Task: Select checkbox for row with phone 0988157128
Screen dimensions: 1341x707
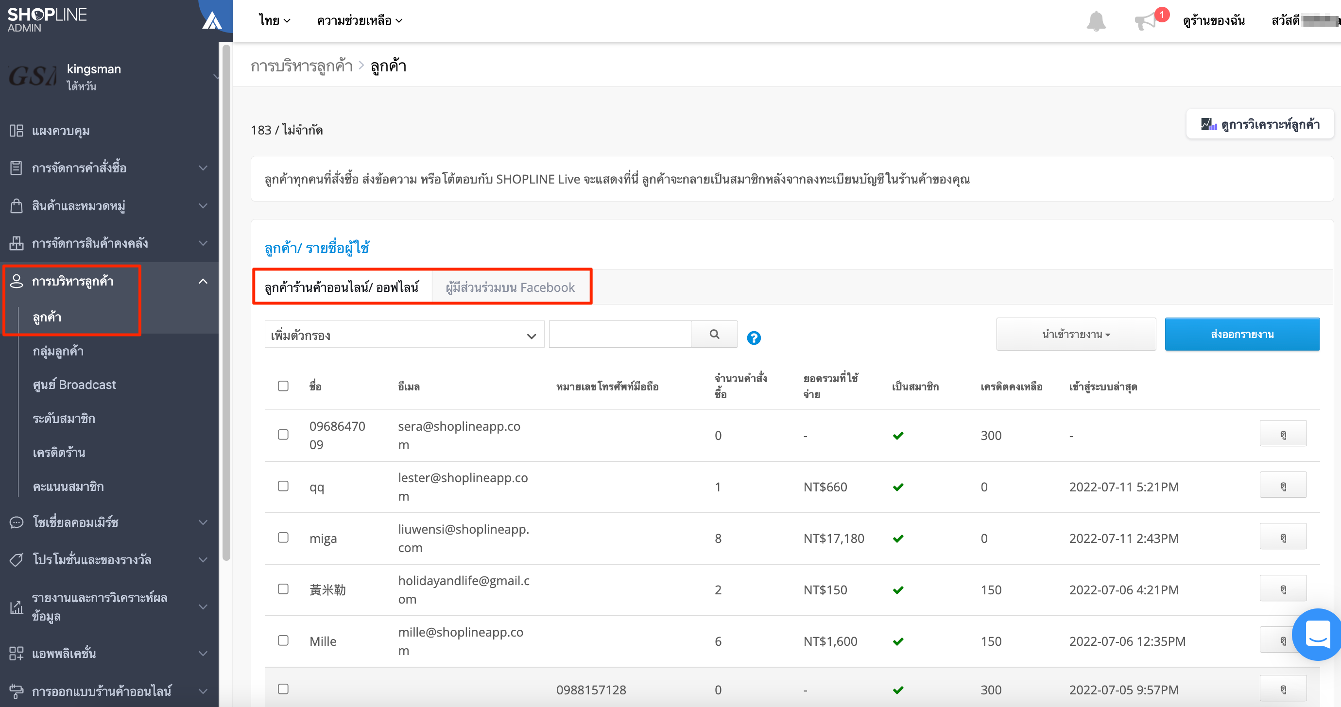Action: point(283,689)
